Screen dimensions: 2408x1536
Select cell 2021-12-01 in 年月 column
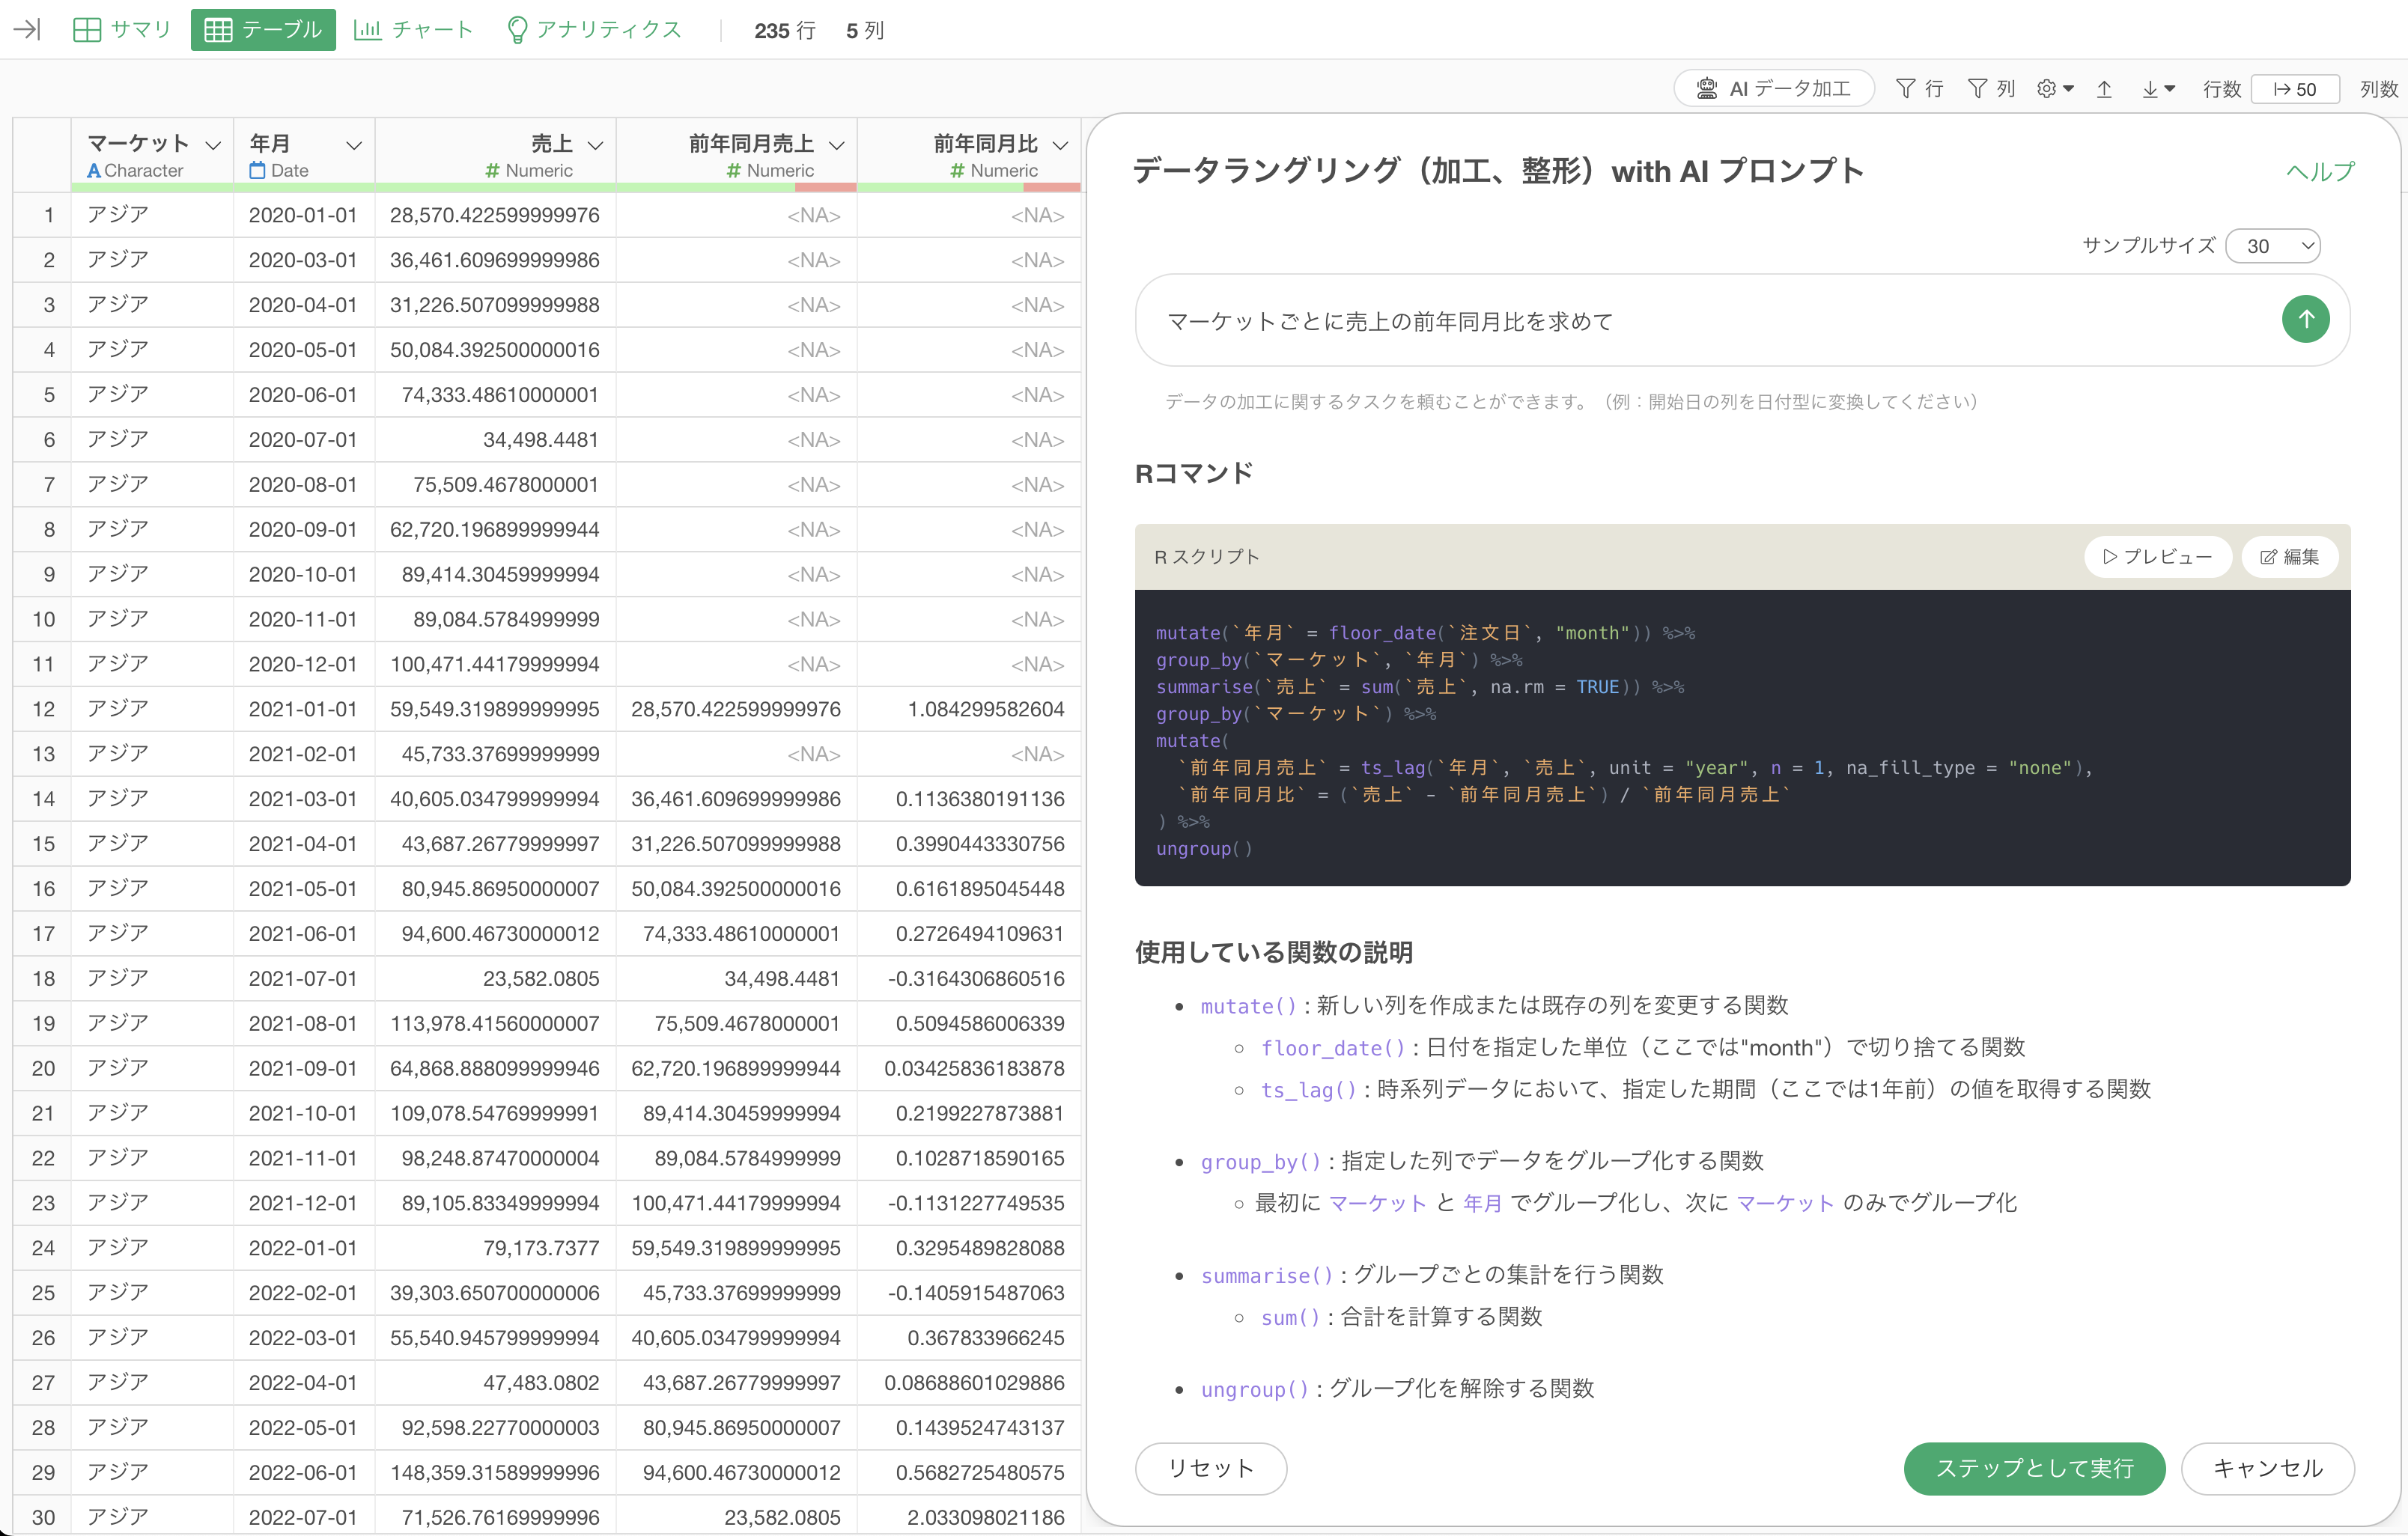click(x=303, y=1203)
